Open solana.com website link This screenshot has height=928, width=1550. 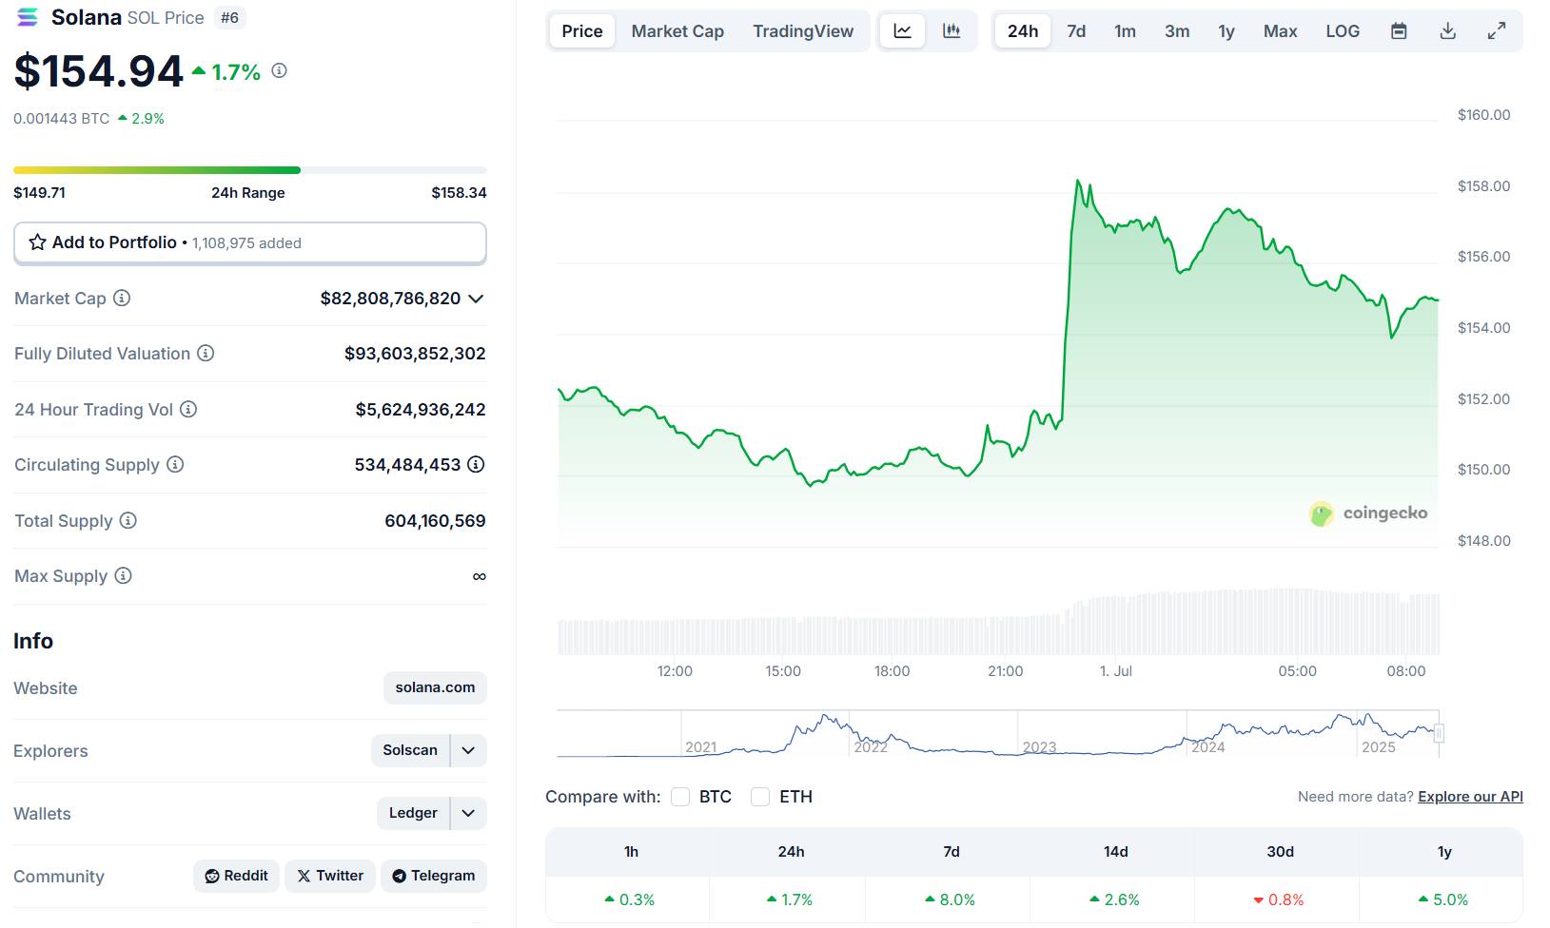point(435,687)
